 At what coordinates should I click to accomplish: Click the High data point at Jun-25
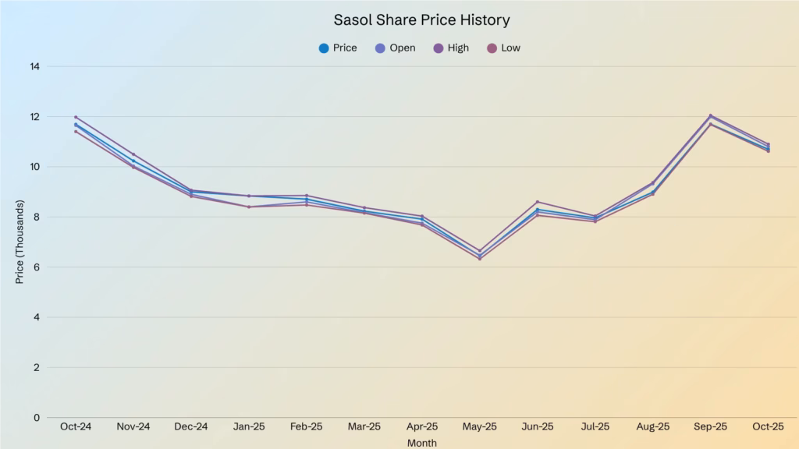pos(538,202)
